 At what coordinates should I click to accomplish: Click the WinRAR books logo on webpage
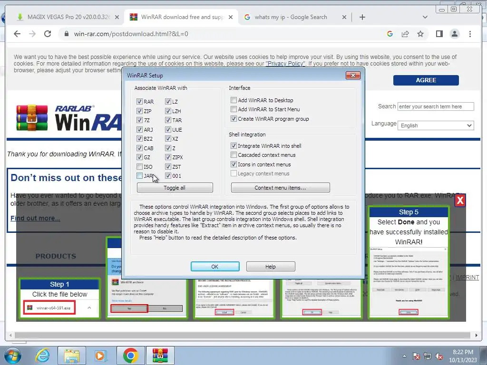(32, 118)
